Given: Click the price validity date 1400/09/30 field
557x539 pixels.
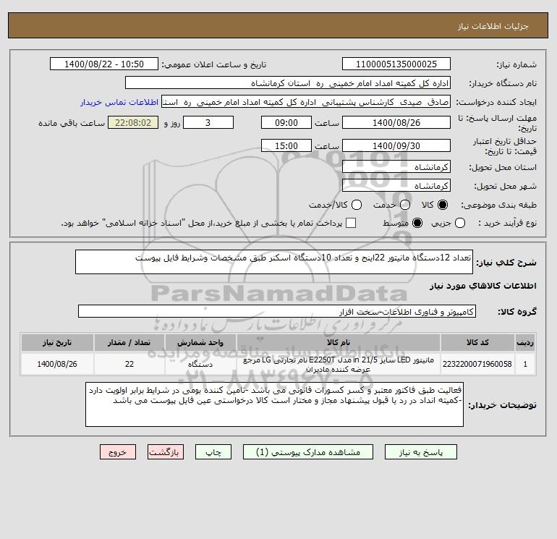Looking at the screenshot, I should click(396, 145).
